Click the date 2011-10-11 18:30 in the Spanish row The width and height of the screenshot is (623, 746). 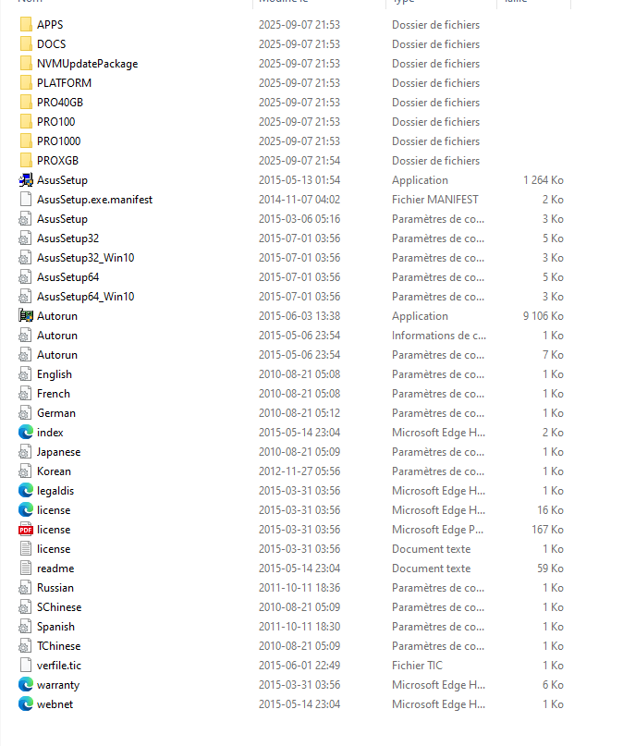[299, 627]
